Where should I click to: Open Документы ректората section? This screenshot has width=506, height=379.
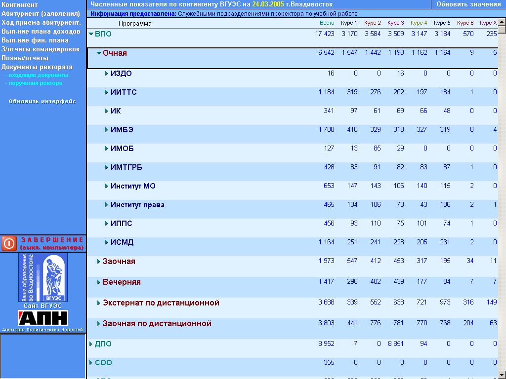37,67
